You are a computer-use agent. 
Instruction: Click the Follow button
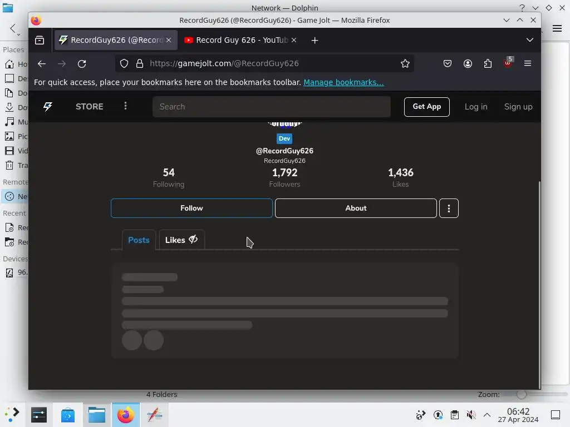pos(191,208)
